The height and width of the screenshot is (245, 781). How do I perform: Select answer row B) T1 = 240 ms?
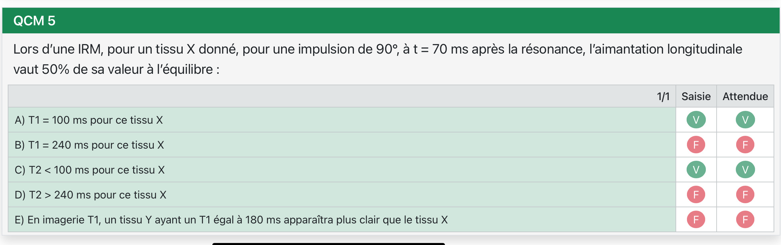[x=89, y=145]
